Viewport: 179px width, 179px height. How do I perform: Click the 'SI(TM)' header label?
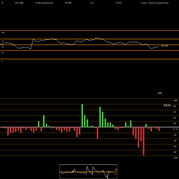pyautogui.click(x=68, y=3)
